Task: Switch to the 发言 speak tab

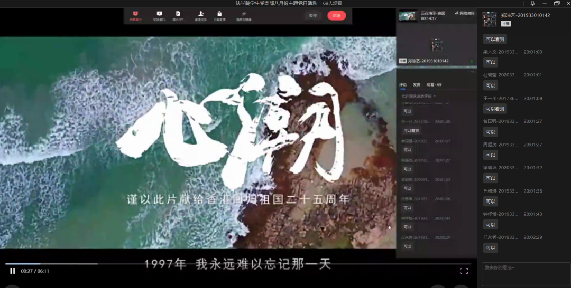Action: tap(416, 84)
